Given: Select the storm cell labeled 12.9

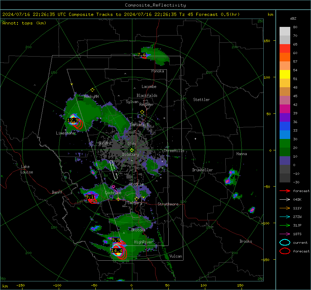Looking at the screenshot, I should 73,120.
